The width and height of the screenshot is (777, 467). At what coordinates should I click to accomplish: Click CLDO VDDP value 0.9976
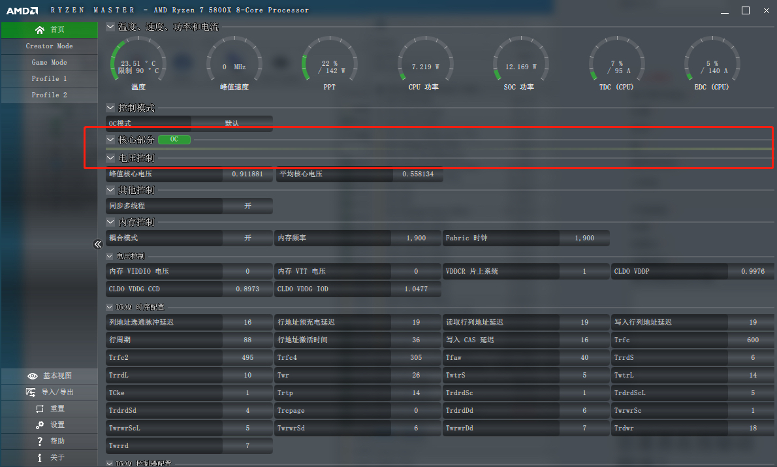coord(753,272)
